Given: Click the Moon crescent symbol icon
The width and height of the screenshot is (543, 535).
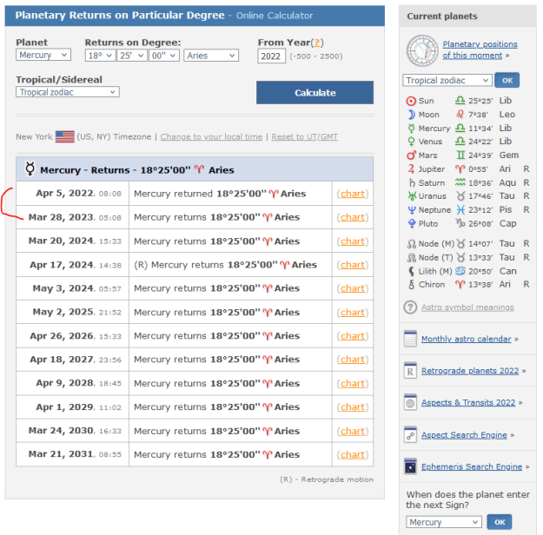Looking at the screenshot, I should (411, 115).
